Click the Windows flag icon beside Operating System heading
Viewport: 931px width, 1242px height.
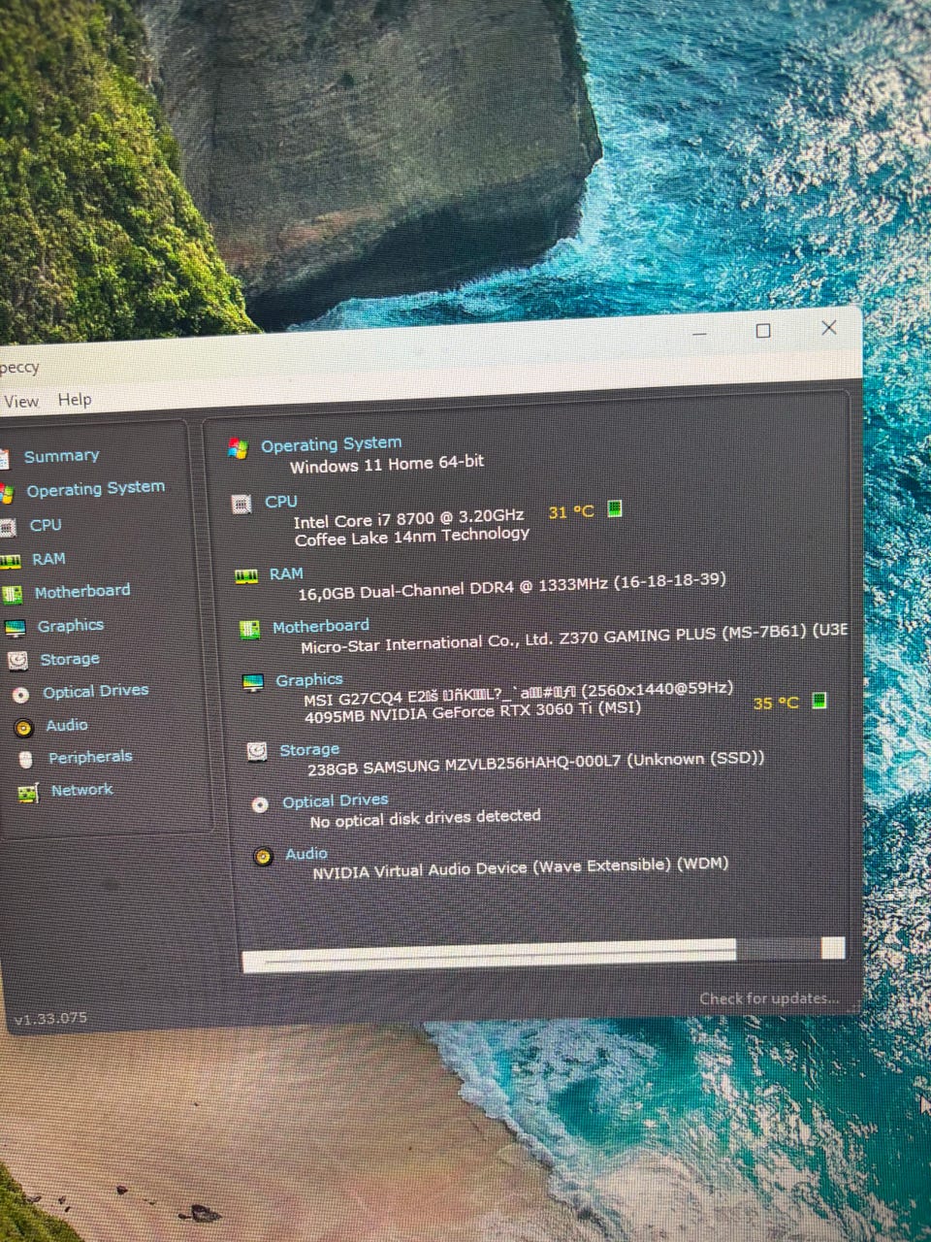click(x=238, y=448)
